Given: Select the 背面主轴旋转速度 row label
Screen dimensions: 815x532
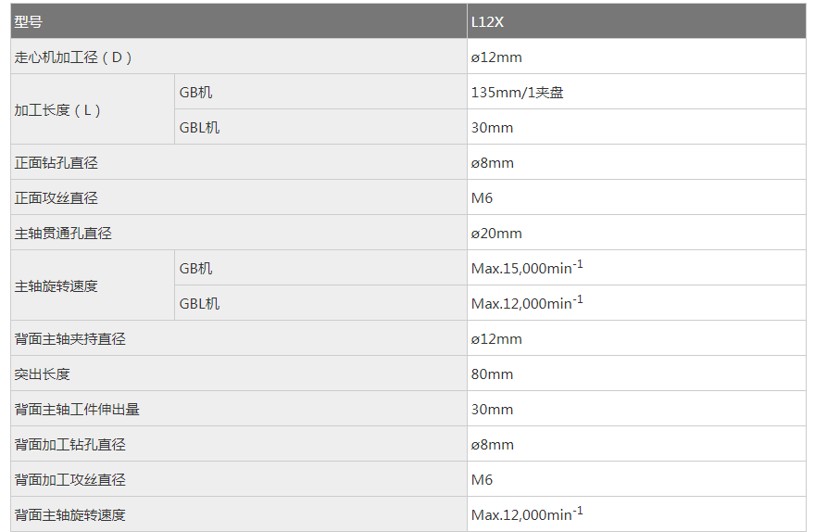Looking at the screenshot, I should (x=69, y=514).
